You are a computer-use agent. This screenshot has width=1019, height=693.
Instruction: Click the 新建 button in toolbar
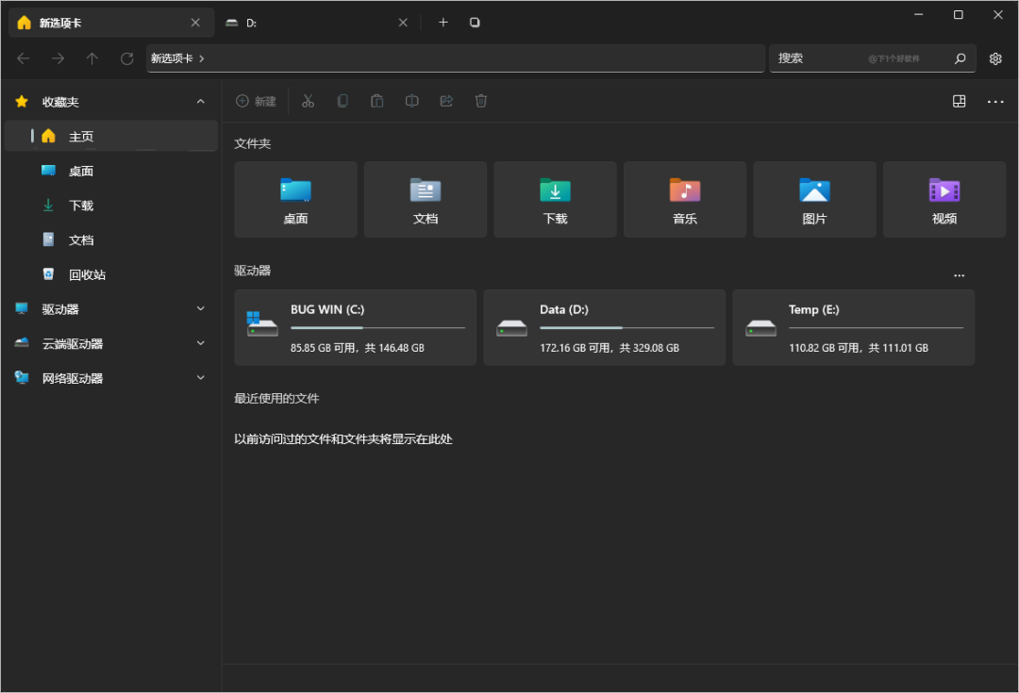[256, 101]
